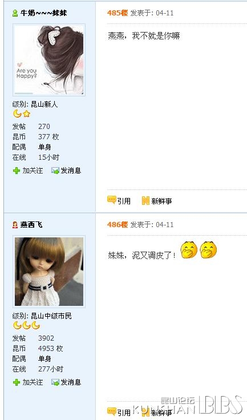
Task: Click the green user icon beside 牛奶~~~妹妹
Action: click(15, 13)
